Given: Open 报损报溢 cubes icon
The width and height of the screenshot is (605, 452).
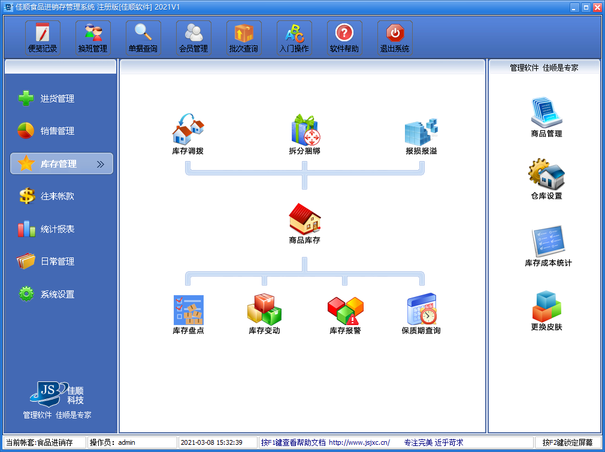Looking at the screenshot, I should click(421, 134).
